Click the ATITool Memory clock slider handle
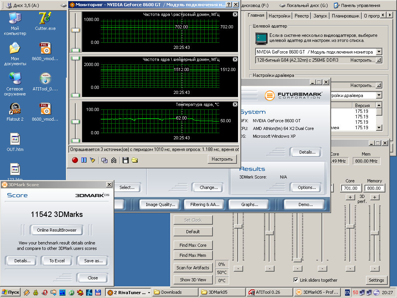 [375, 233]
